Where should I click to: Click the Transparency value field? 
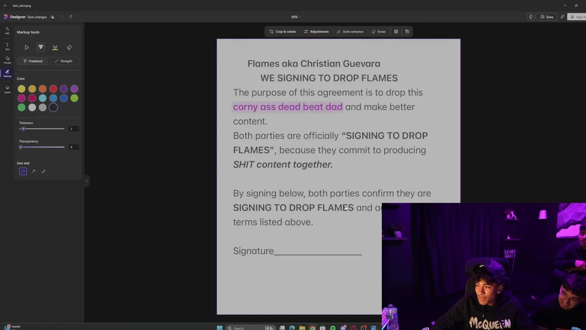(x=73, y=147)
